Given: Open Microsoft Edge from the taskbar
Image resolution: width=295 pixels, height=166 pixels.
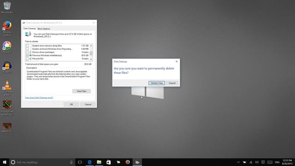Looking at the screenshot, I should (89, 162).
